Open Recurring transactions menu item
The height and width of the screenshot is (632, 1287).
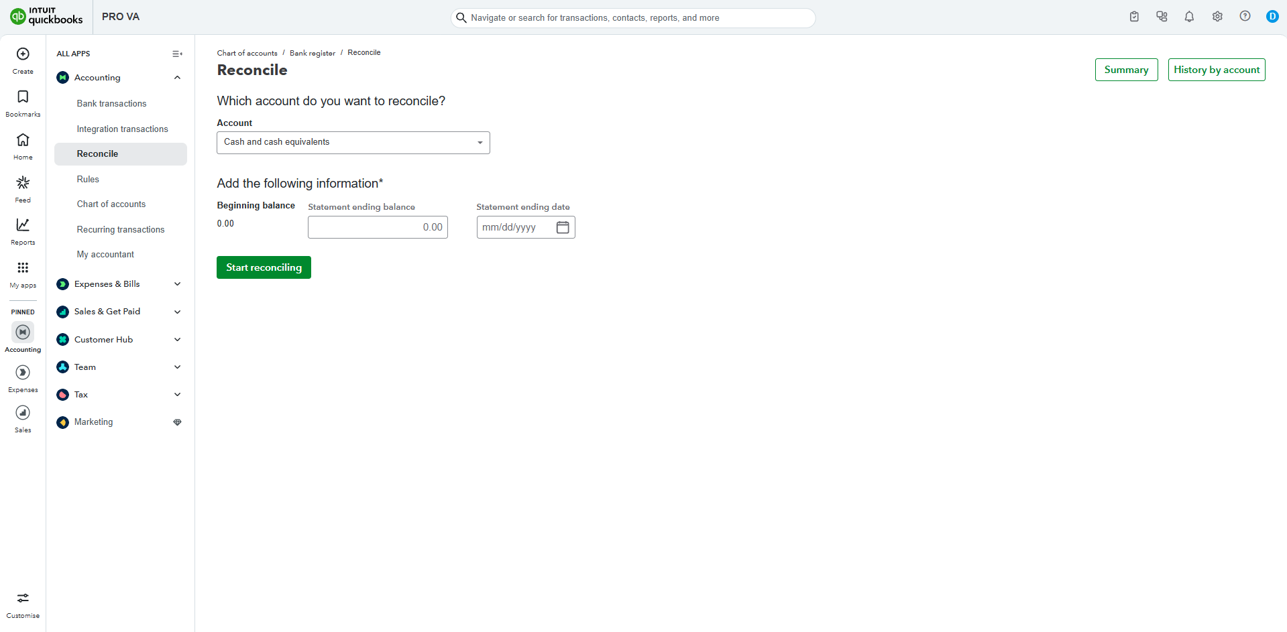pyautogui.click(x=121, y=230)
